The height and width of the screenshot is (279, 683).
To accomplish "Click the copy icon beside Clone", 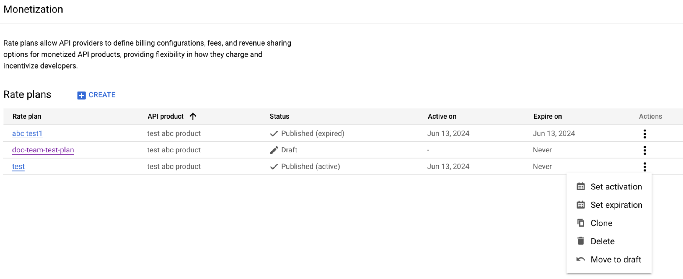I will [x=580, y=223].
